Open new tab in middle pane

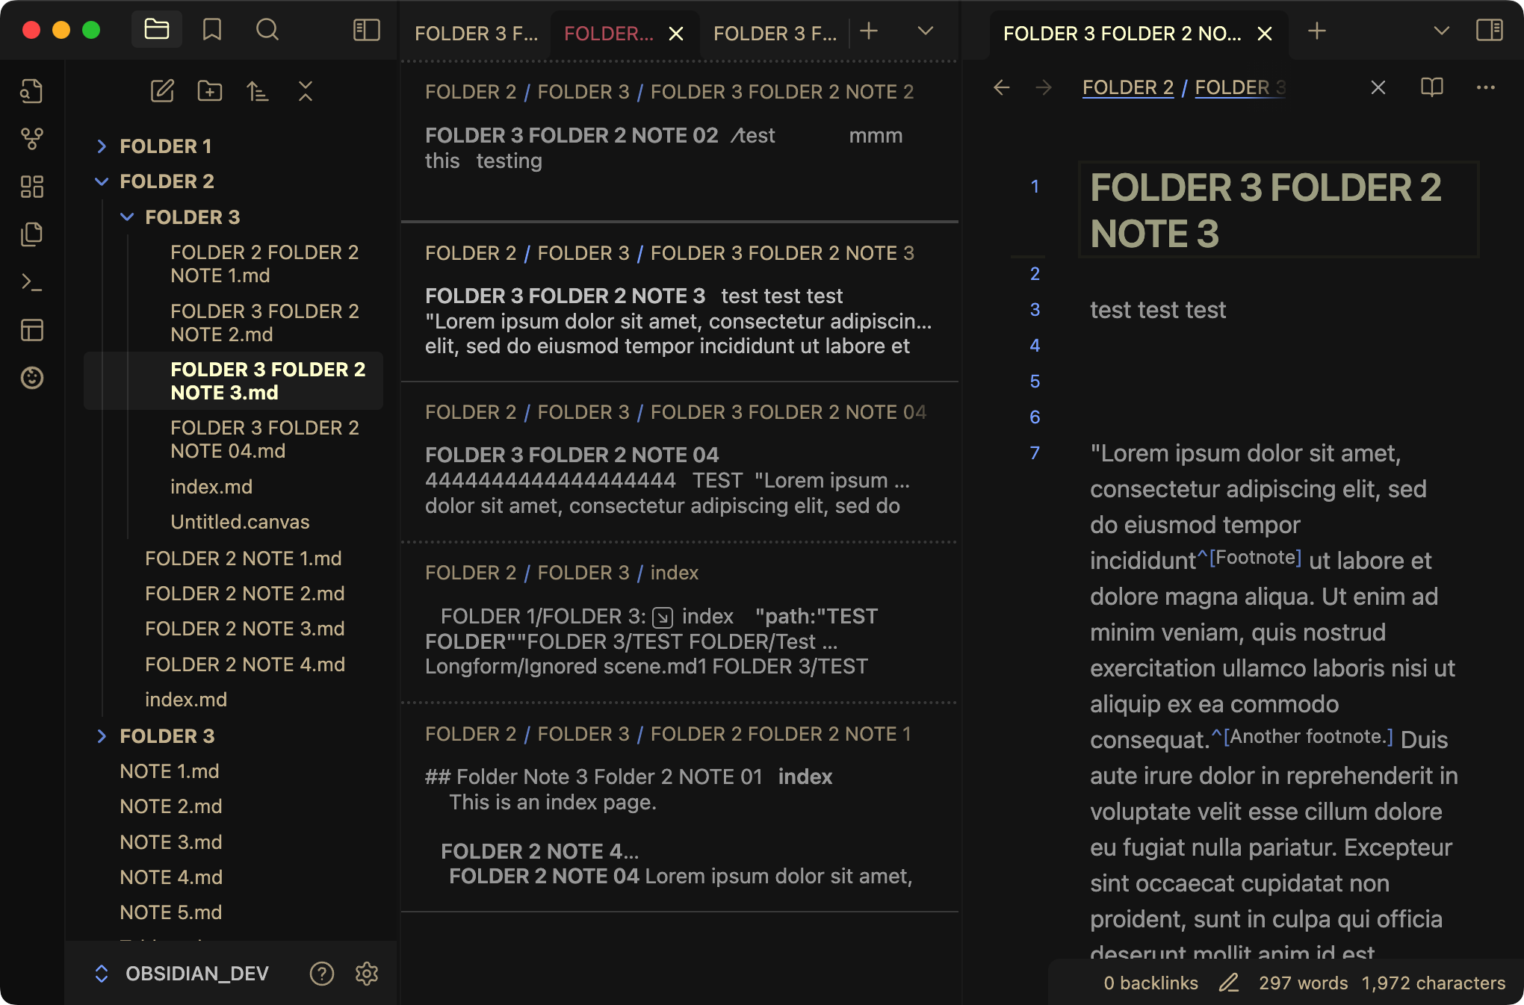tap(869, 31)
